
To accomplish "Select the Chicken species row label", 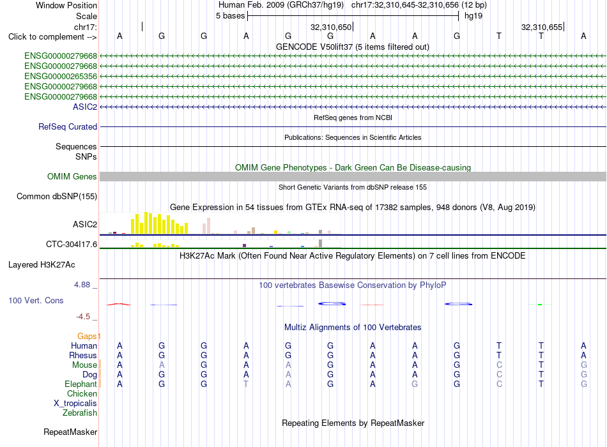I will point(82,393).
